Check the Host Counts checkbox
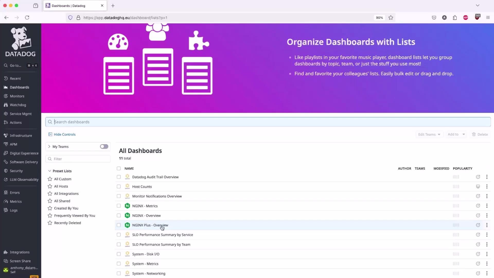The width and height of the screenshot is (494, 278). pos(119,186)
